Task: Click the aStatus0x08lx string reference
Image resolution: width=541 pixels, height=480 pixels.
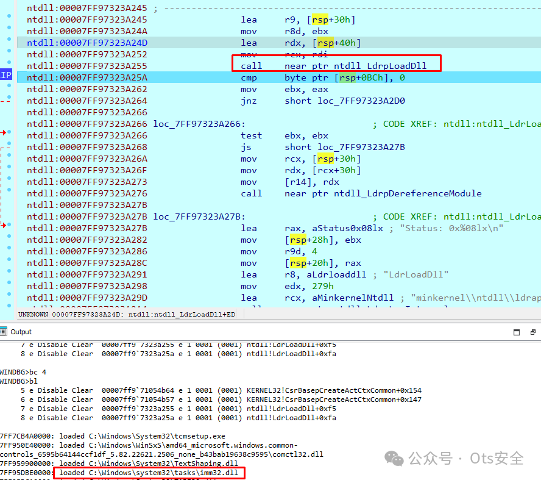Action: coord(347,228)
